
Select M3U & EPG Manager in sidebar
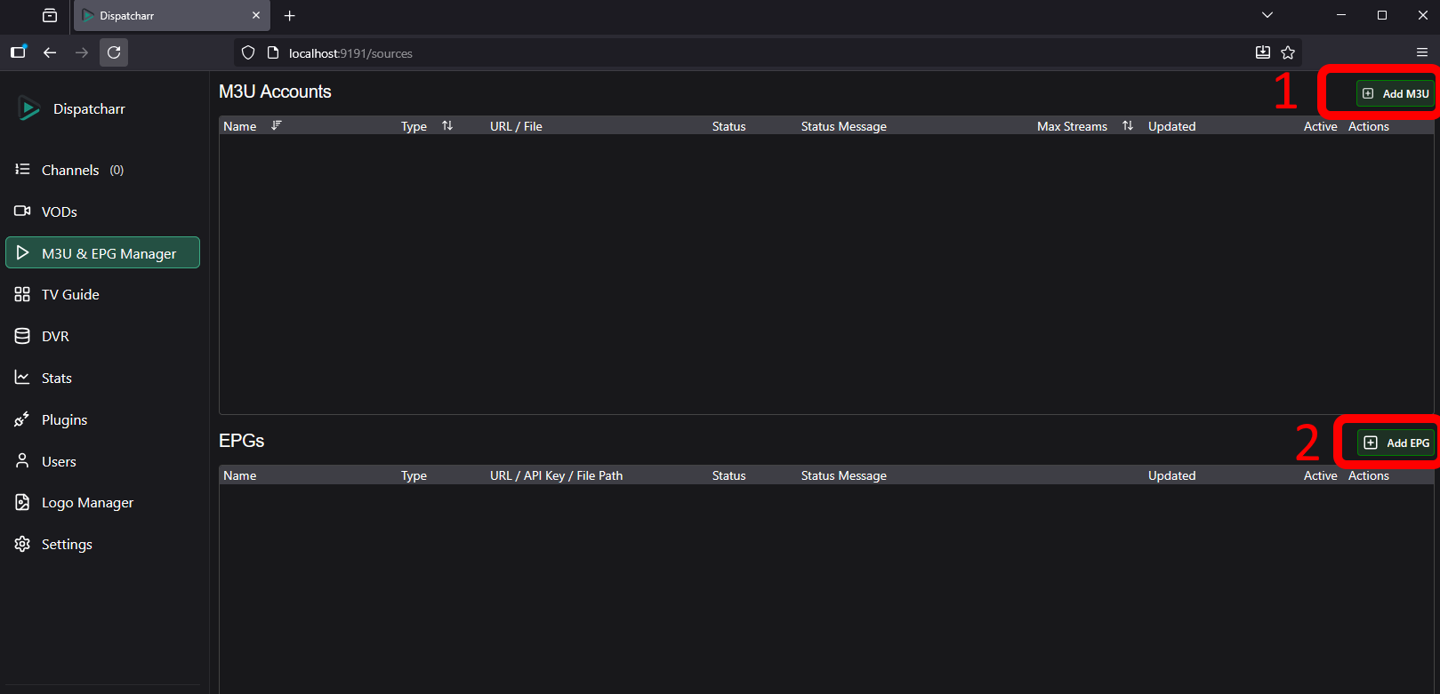(x=102, y=252)
